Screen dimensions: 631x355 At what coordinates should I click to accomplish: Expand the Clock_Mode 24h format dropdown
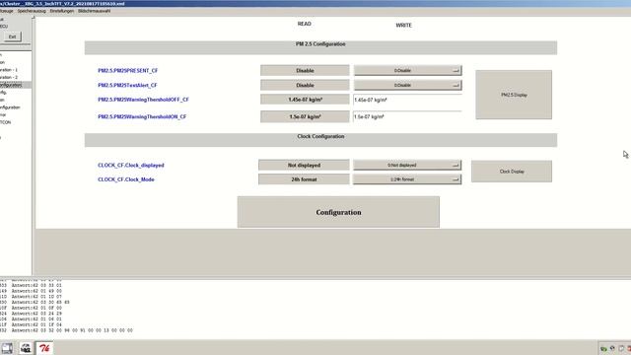[407, 179]
